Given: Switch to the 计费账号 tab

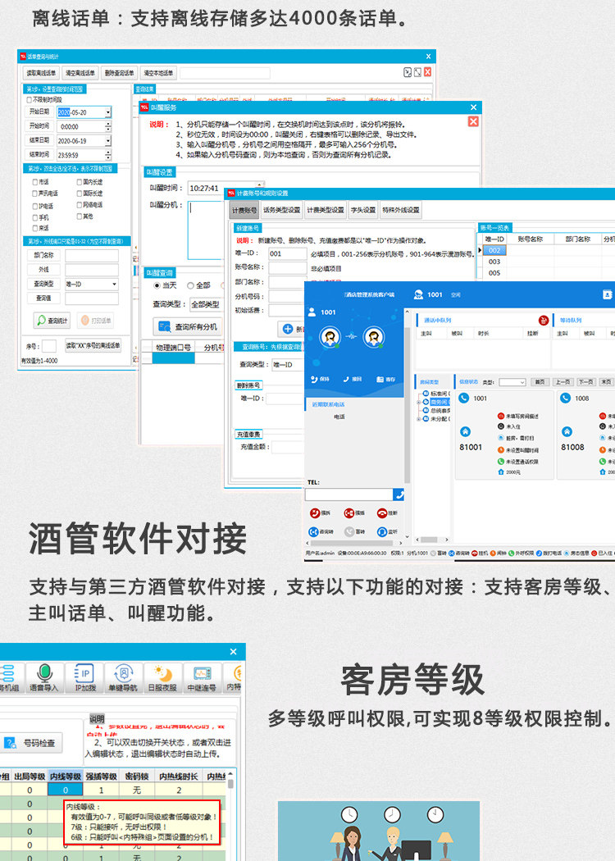Looking at the screenshot, I should [244, 210].
